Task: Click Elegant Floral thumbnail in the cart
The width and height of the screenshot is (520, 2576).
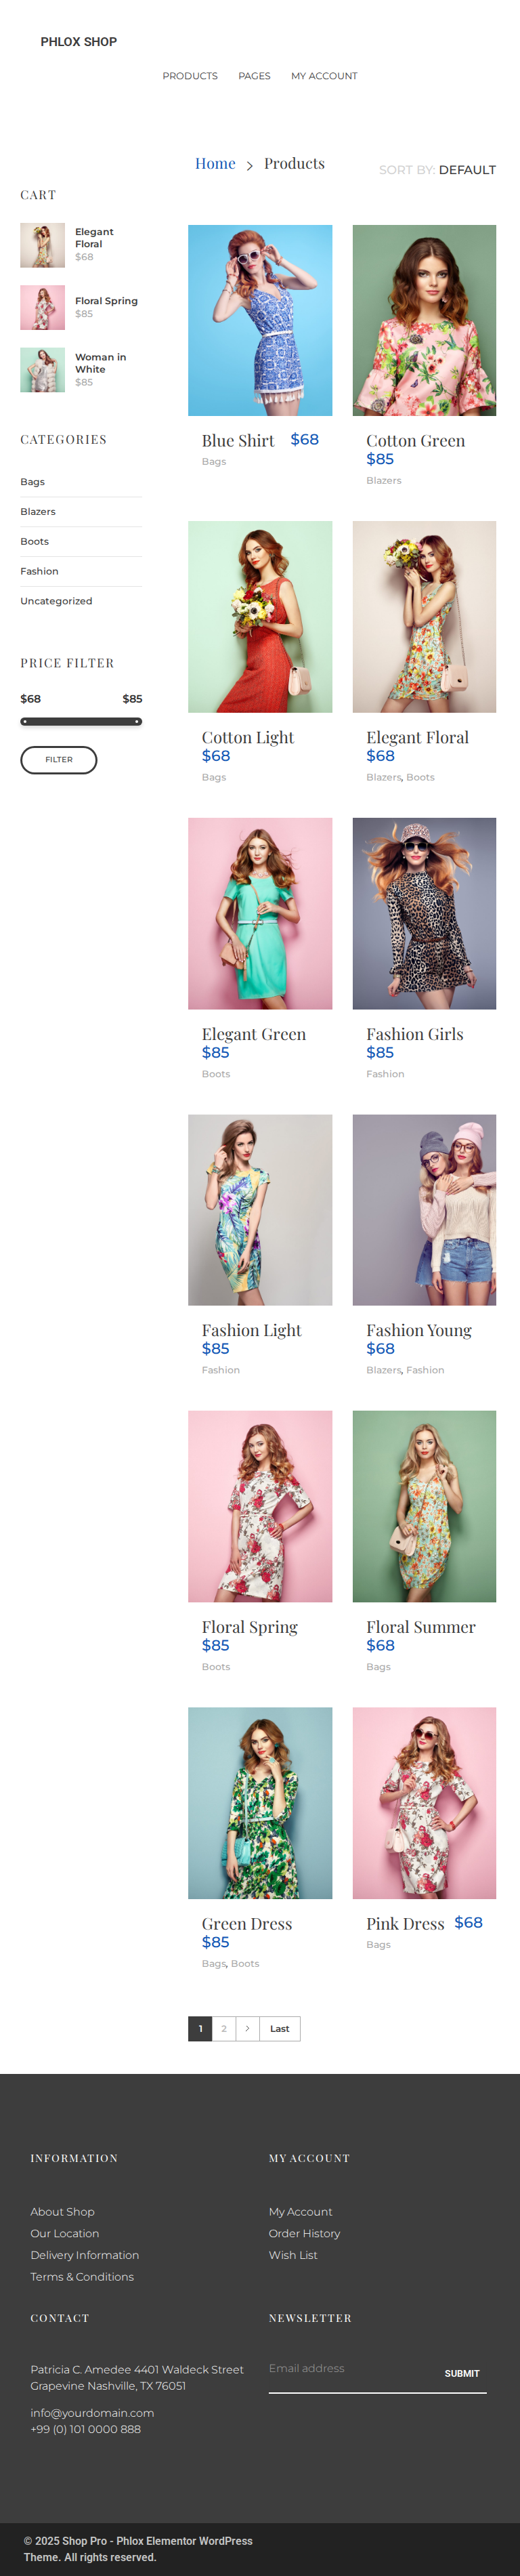Action: [43, 245]
